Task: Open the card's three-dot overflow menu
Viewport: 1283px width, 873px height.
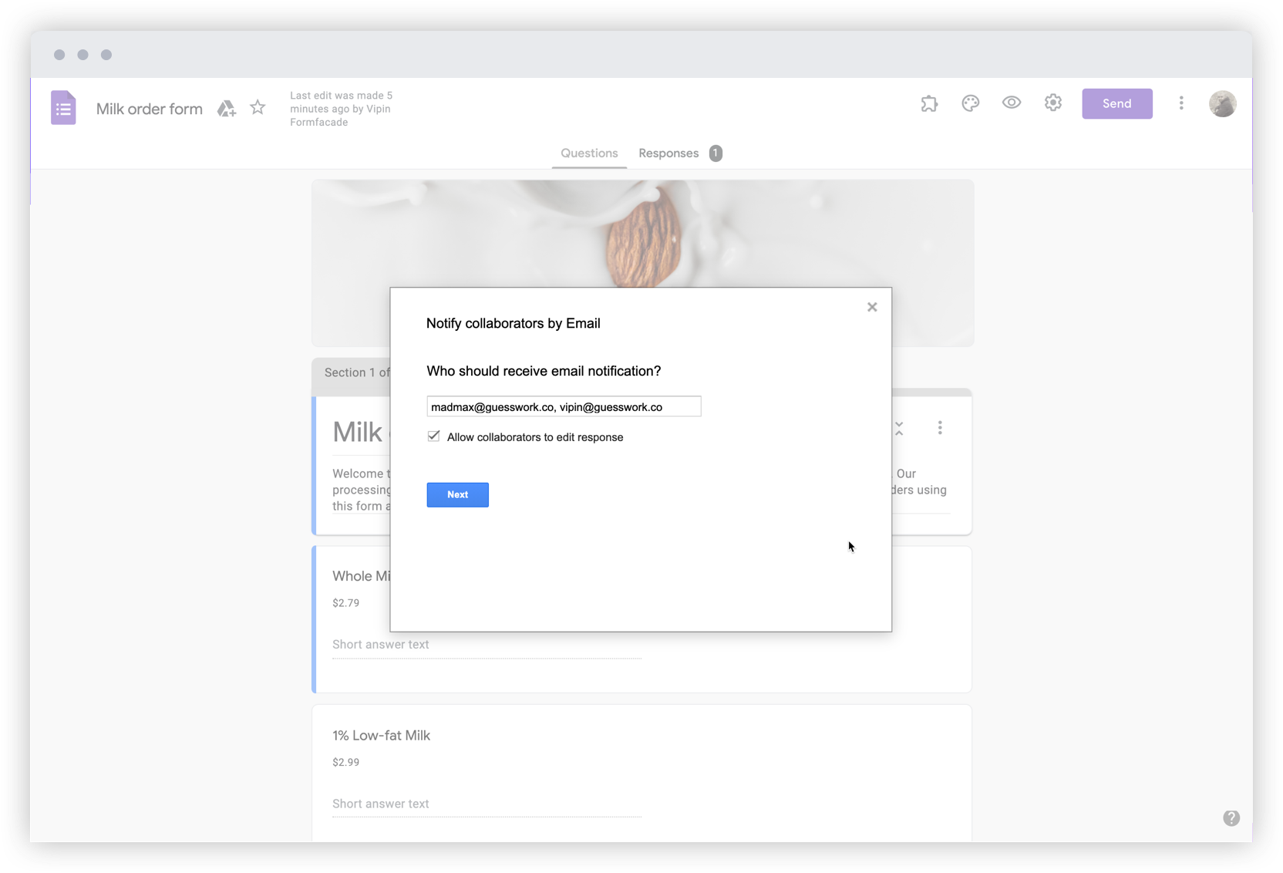Action: [940, 428]
